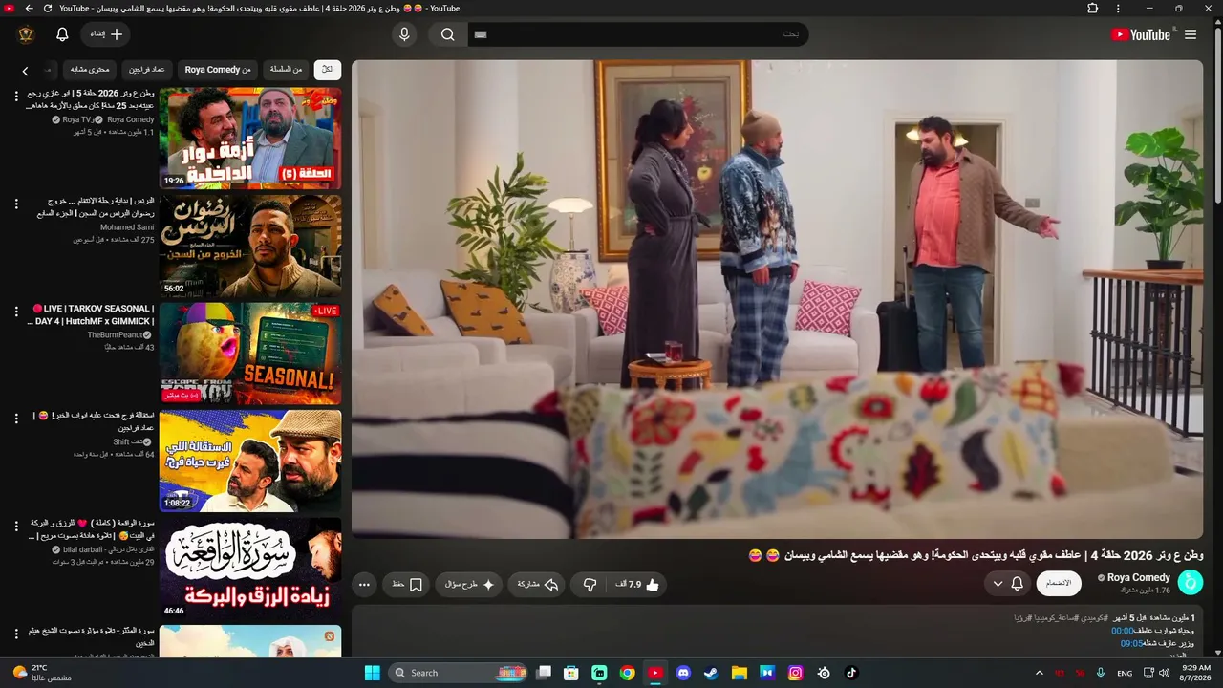Open the Windows Start menu
1223x688 pixels.
click(373, 673)
